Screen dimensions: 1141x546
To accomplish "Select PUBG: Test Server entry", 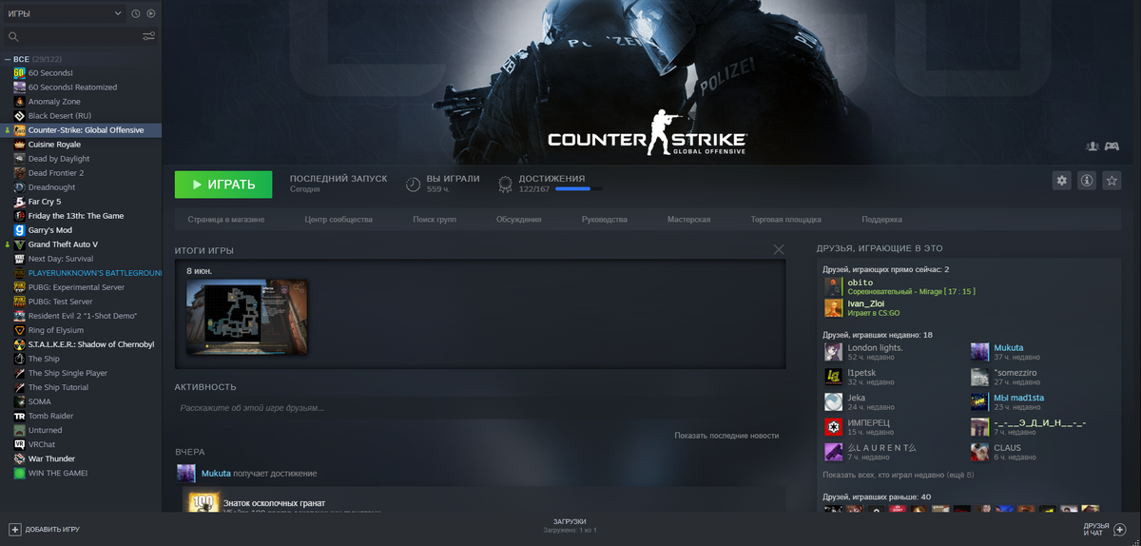I will pyautogui.click(x=62, y=302).
